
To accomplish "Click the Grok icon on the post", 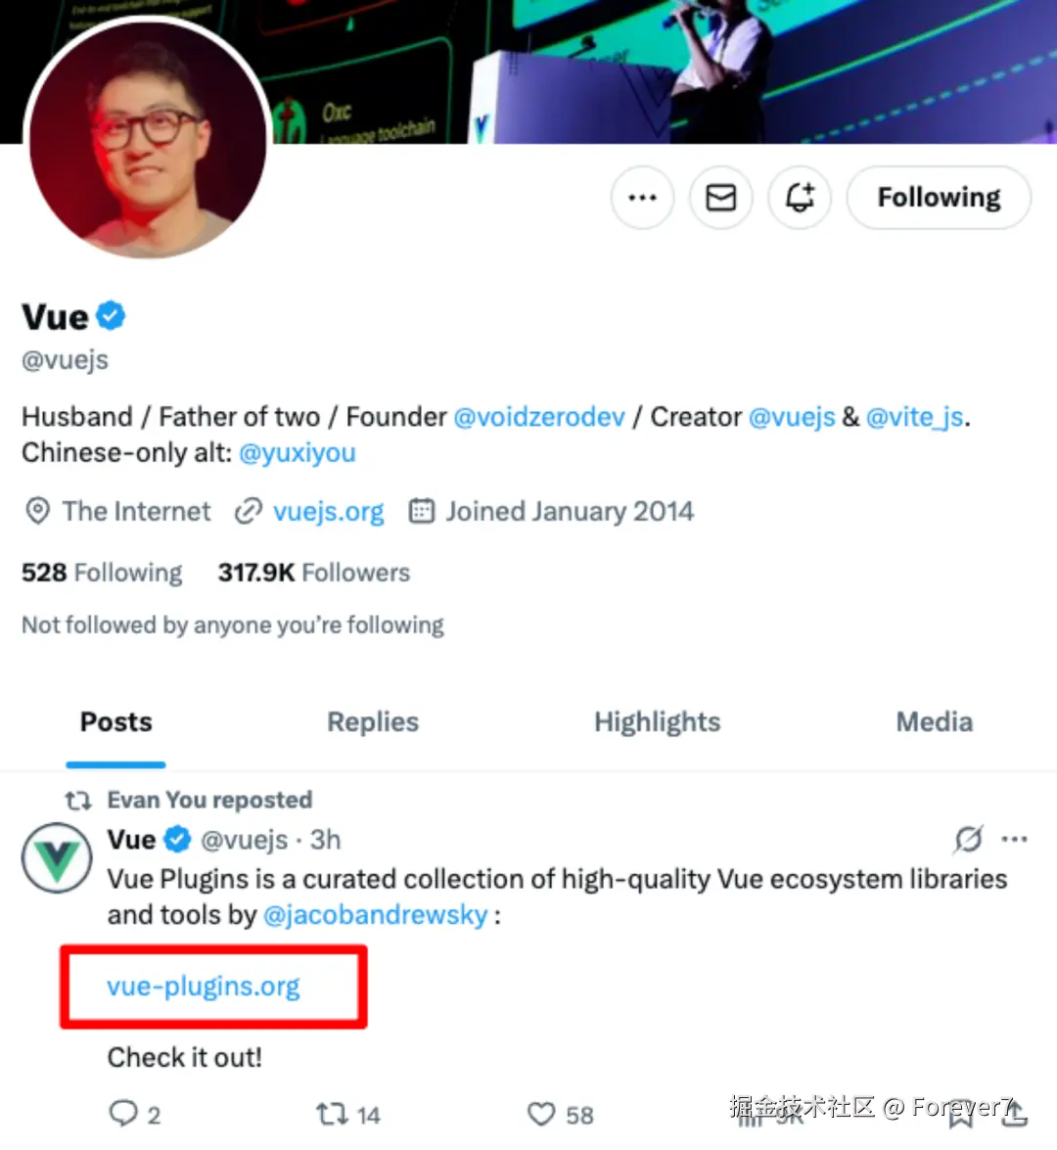I will click(x=968, y=839).
